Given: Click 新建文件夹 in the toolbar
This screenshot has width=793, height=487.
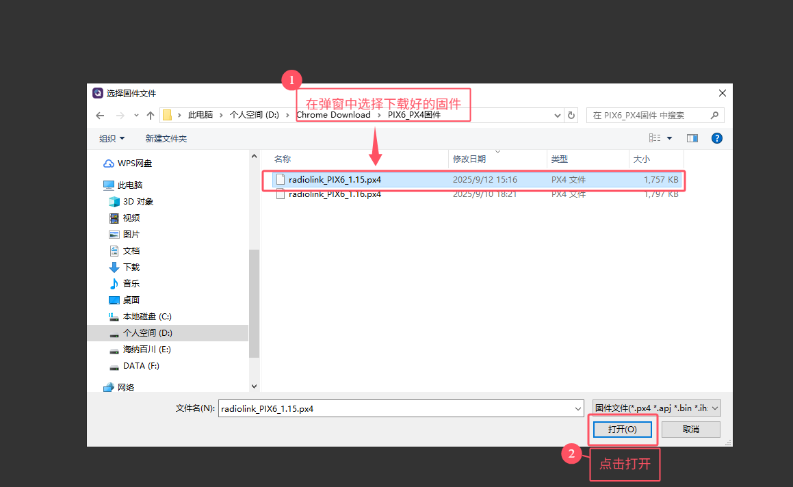Looking at the screenshot, I should [x=166, y=139].
